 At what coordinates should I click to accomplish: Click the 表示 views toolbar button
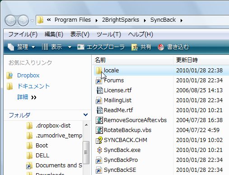52,47
